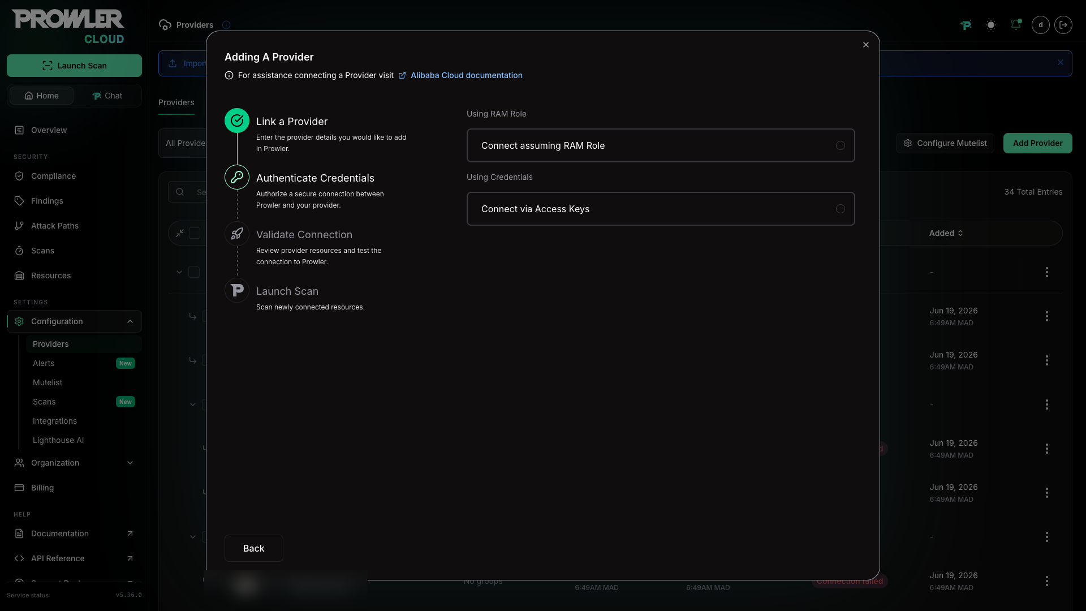Click the Back button in dialog
Screen dimensions: 1086x611
[x=253, y=548]
